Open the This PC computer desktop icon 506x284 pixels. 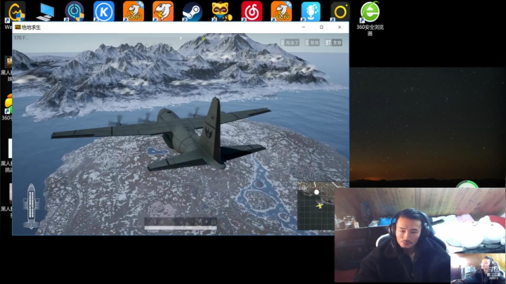[x=45, y=12]
